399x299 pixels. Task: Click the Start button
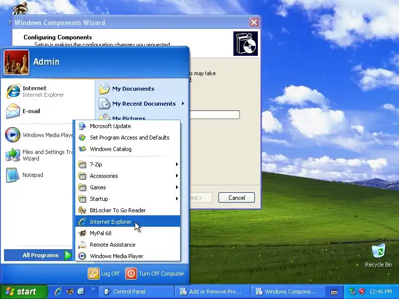click(x=23, y=292)
